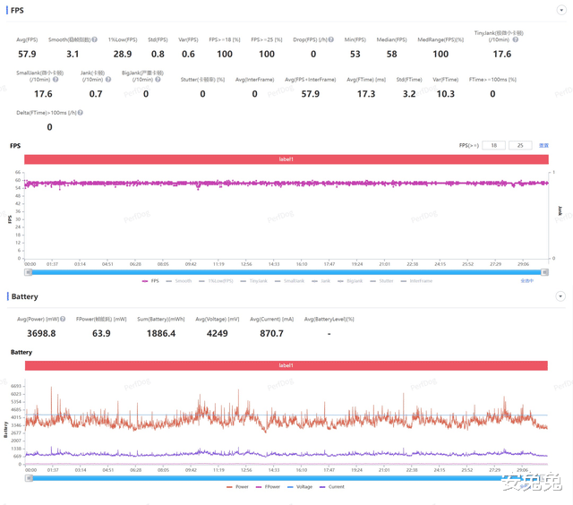Click the SmallJank question mark icon

(56, 80)
